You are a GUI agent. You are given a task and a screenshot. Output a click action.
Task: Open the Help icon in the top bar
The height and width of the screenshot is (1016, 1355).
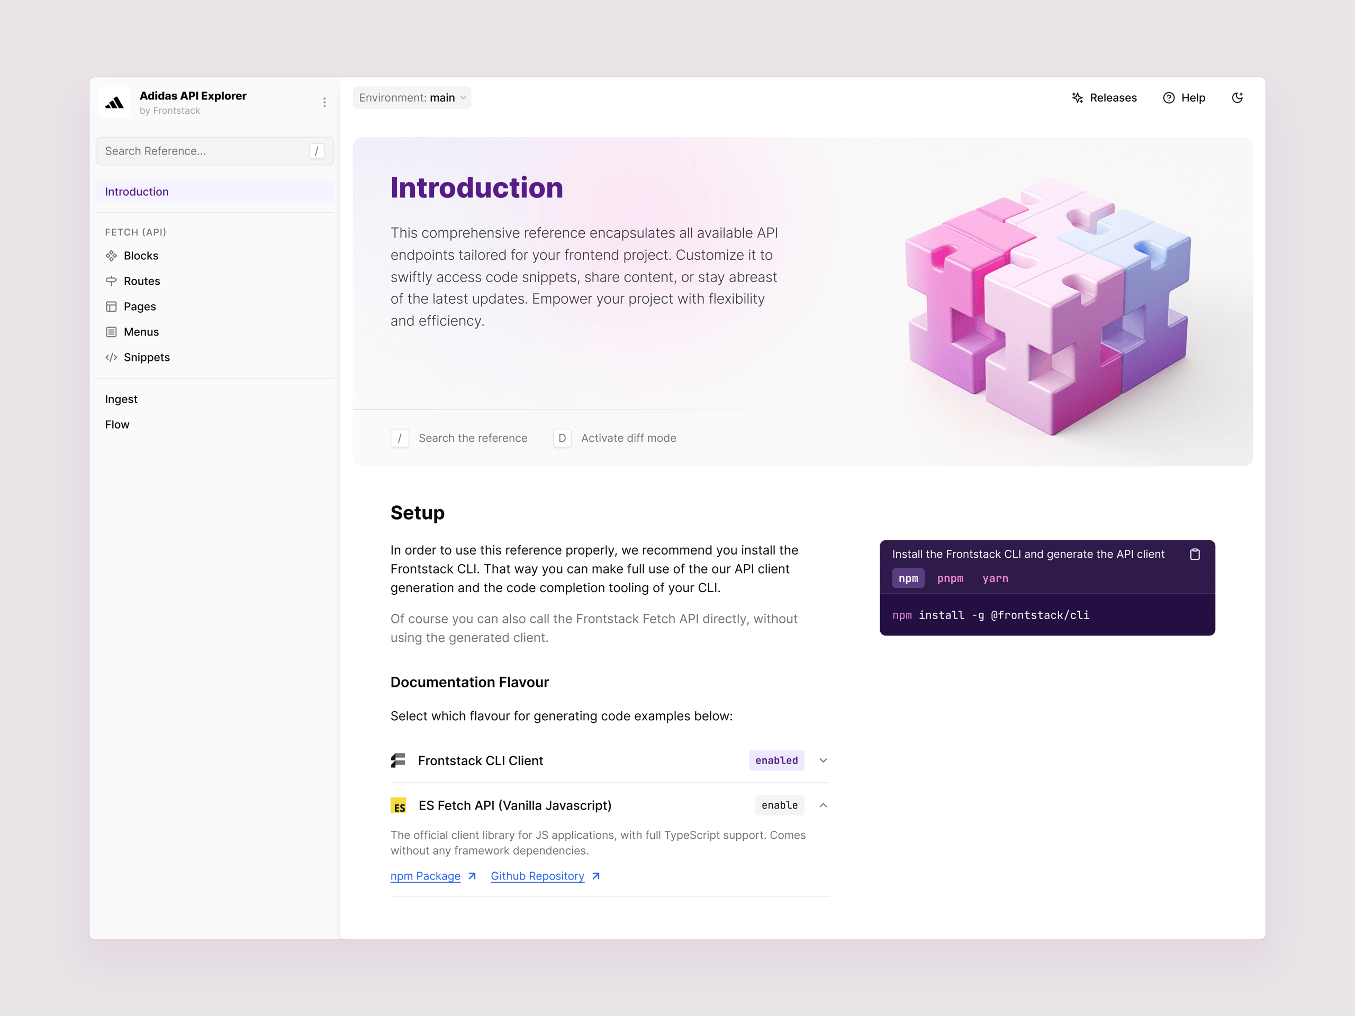click(x=1169, y=97)
